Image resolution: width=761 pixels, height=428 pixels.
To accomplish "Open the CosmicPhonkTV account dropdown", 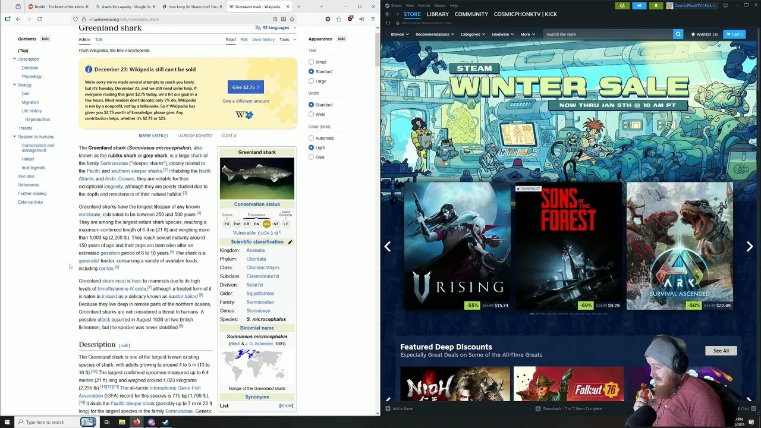I will (x=692, y=5).
